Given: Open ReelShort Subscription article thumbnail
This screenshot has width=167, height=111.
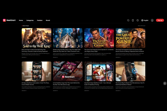Looking at the screenshot, I should (36, 71).
